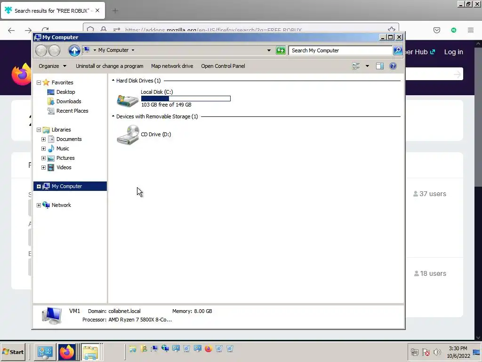Viewport: 482px width, 362px height.
Task: Collapse the Favorites tree node
Action: point(39,82)
